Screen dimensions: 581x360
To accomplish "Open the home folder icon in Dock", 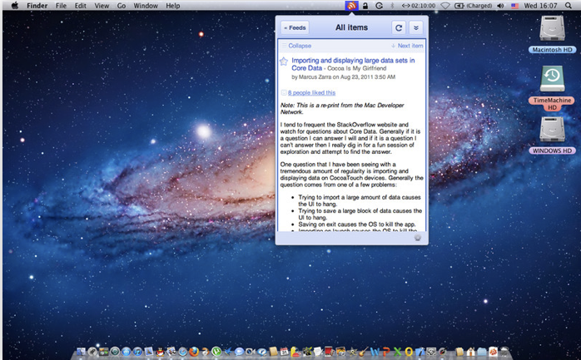I will click(x=471, y=352).
